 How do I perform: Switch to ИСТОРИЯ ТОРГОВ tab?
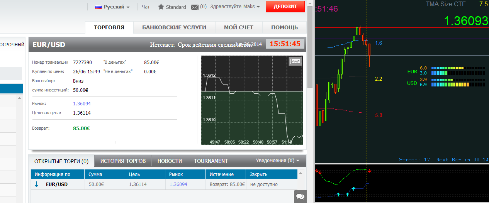123,161
